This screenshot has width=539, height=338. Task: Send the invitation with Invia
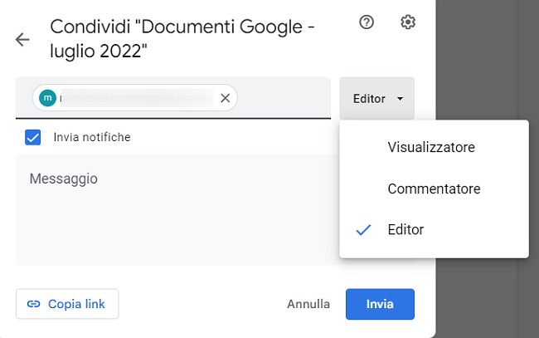[x=380, y=304]
